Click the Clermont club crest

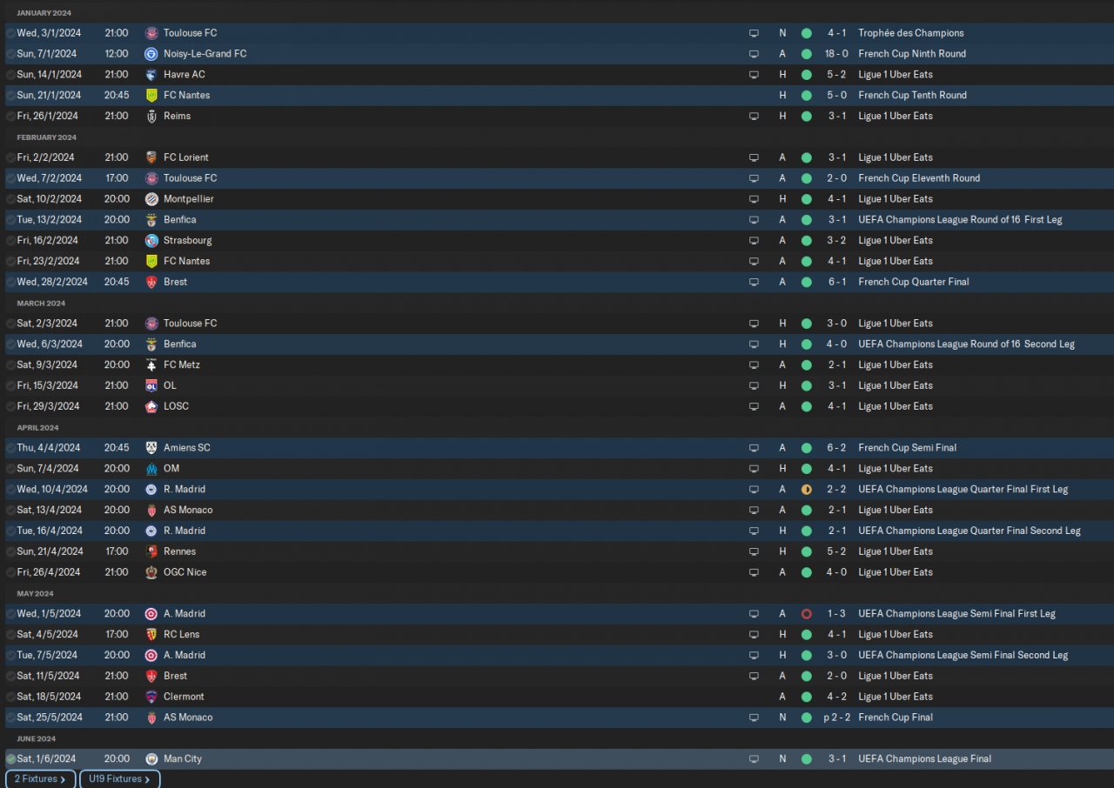pos(151,697)
